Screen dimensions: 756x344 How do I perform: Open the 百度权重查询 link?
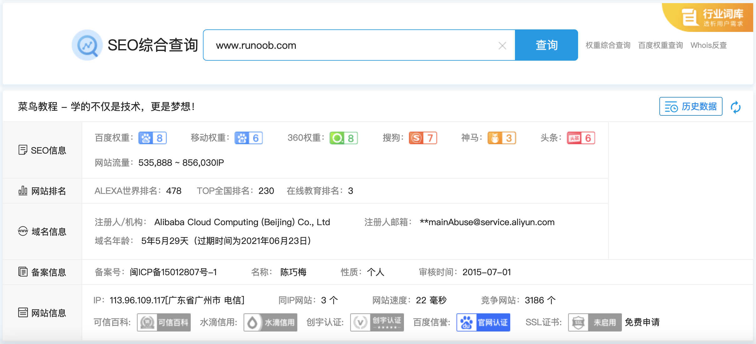click(660, 45)
